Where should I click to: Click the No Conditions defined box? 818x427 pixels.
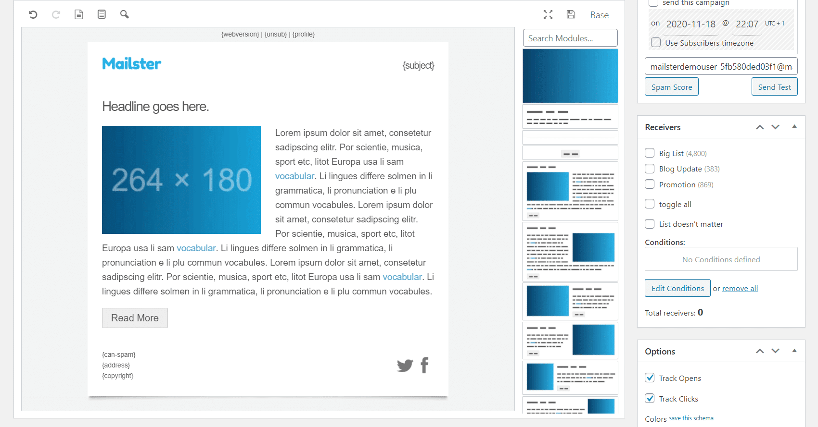721,259
